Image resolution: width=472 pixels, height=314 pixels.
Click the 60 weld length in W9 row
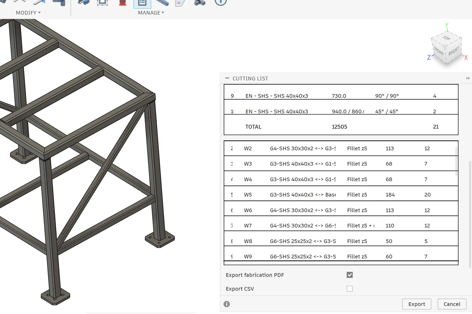click(389, 257)
